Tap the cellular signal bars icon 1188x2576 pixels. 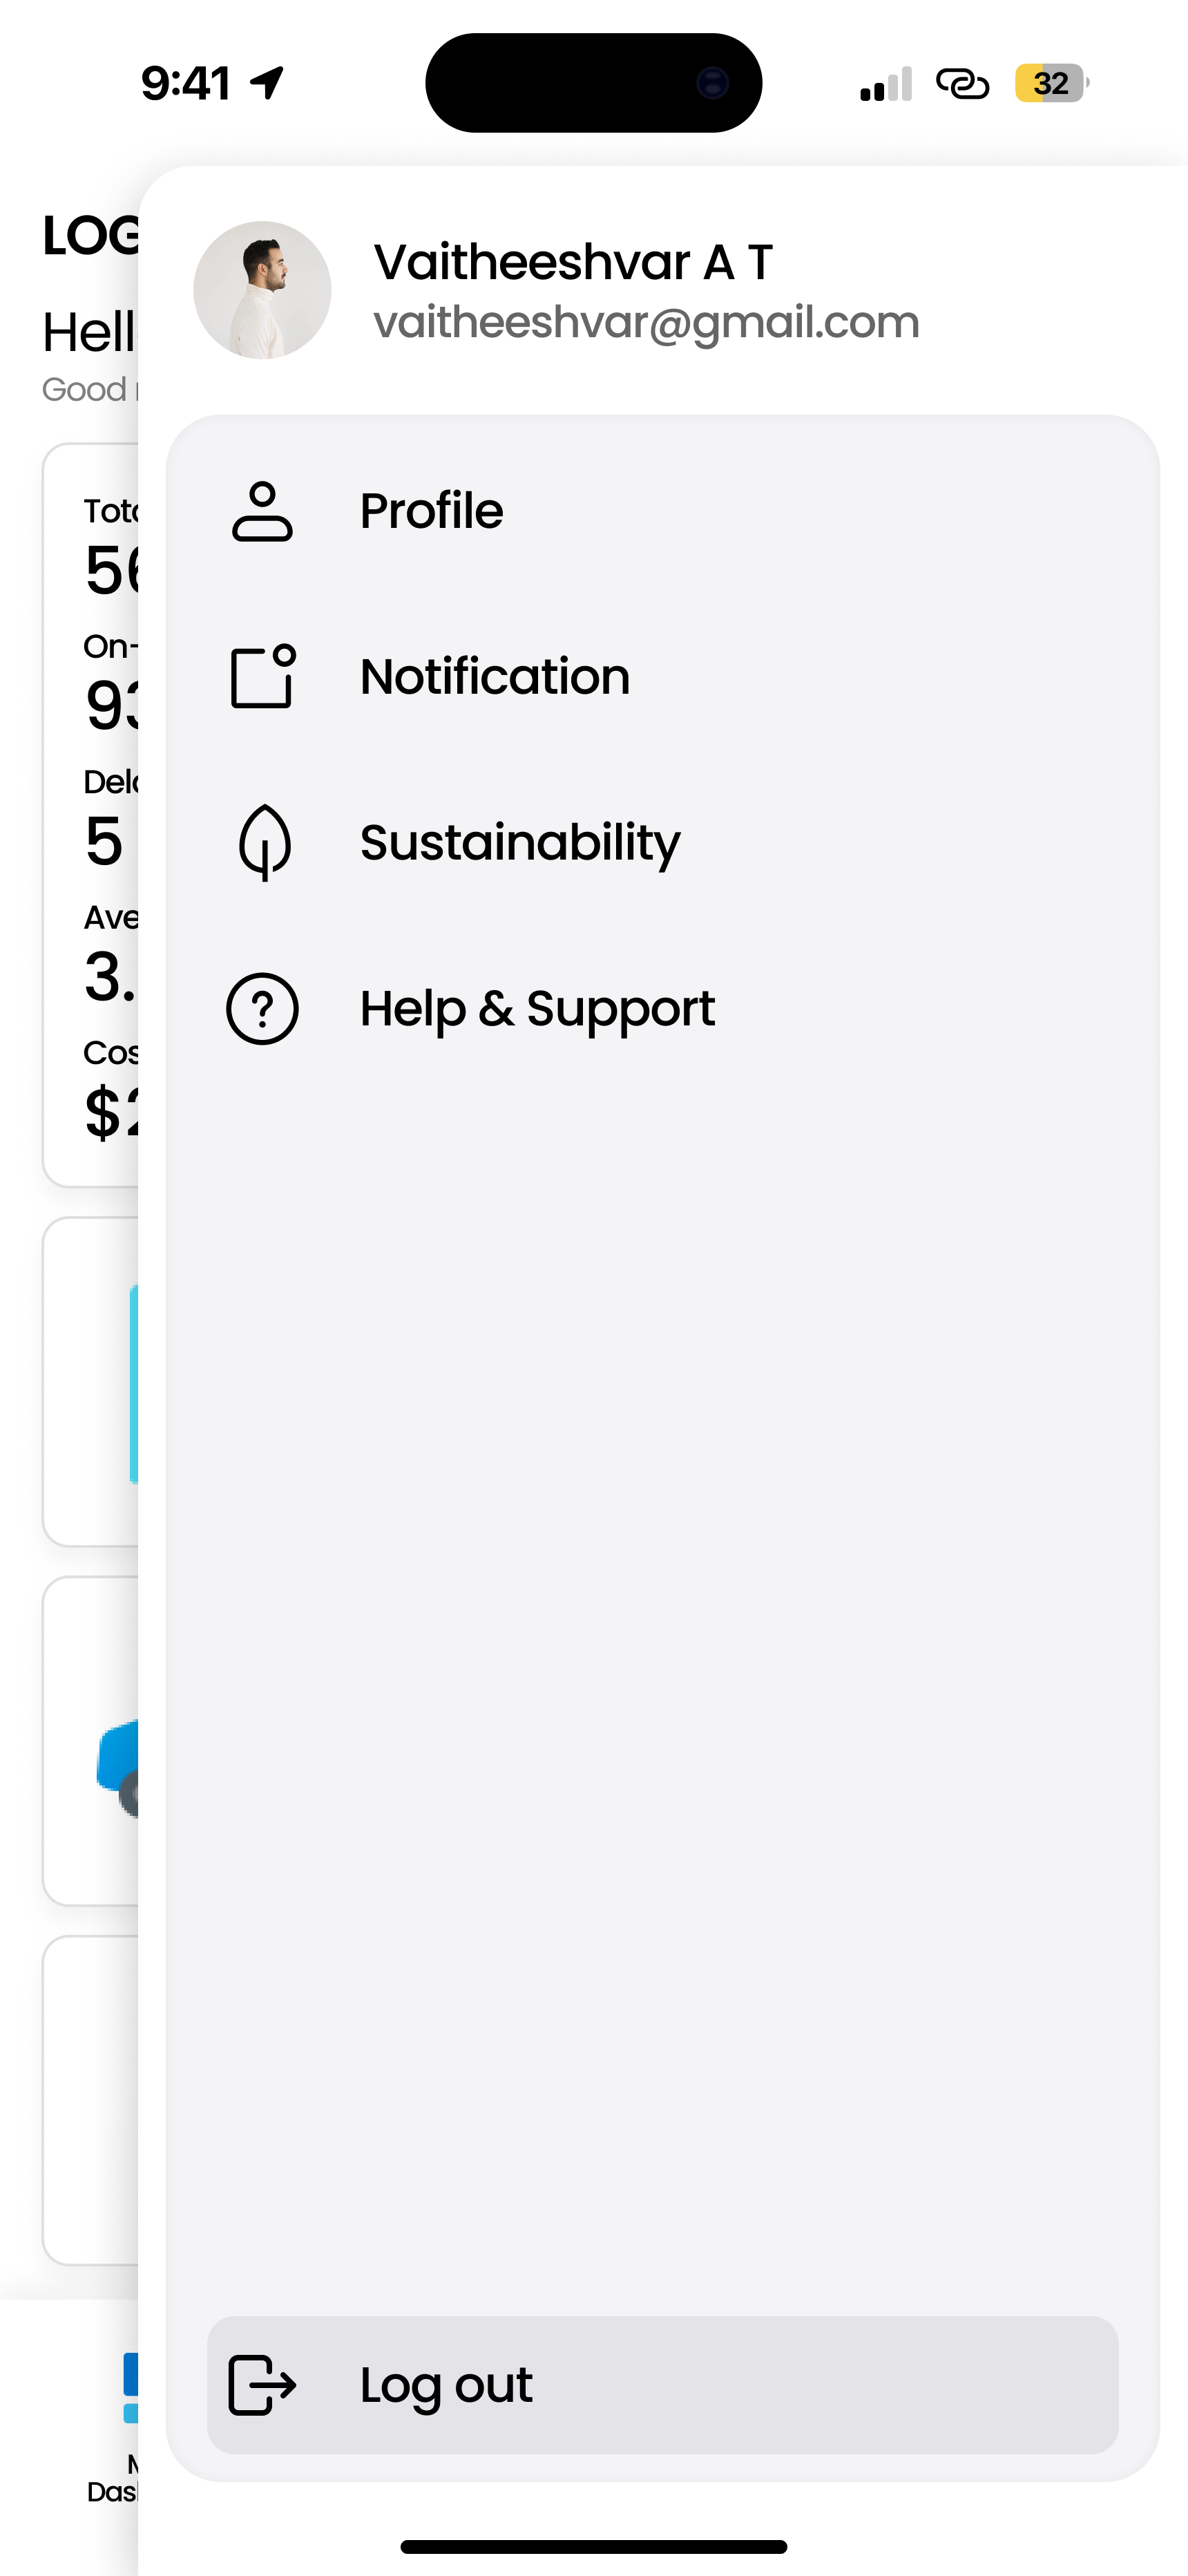click(886, 84)
